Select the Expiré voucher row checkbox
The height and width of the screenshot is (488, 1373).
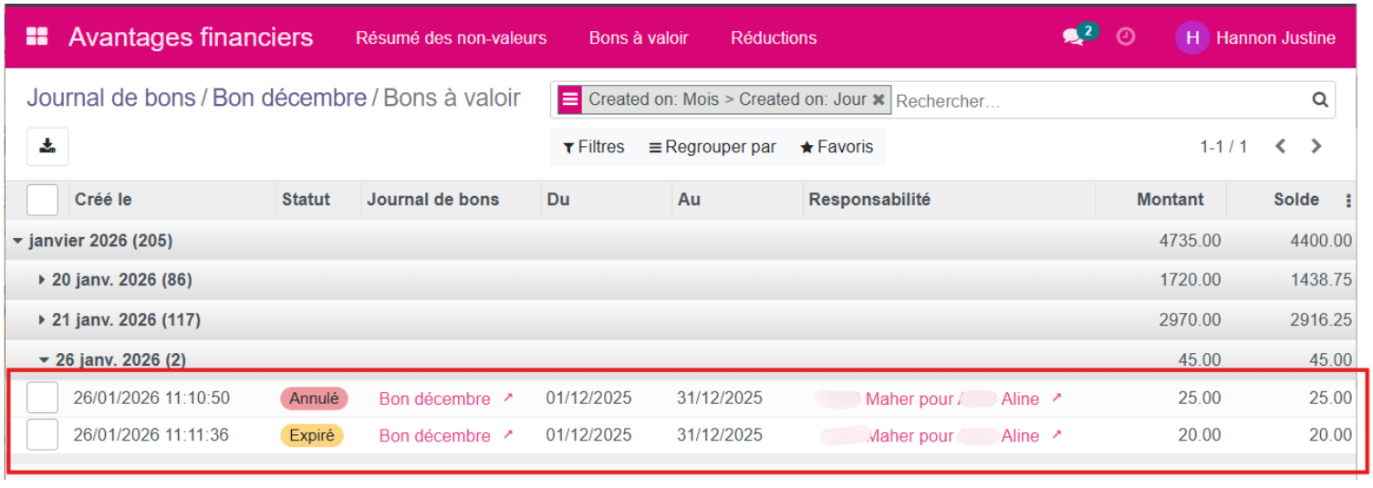42,435
